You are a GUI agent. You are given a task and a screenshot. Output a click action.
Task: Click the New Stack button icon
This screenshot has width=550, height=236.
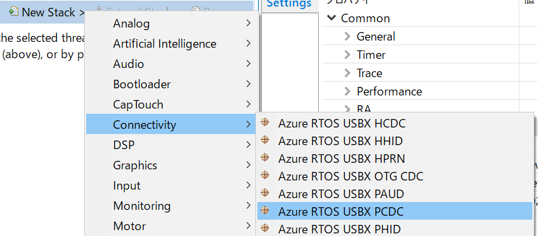point(13,12)
